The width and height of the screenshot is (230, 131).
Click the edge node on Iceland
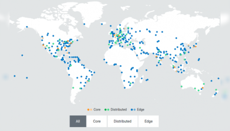[x=102, y=24]
